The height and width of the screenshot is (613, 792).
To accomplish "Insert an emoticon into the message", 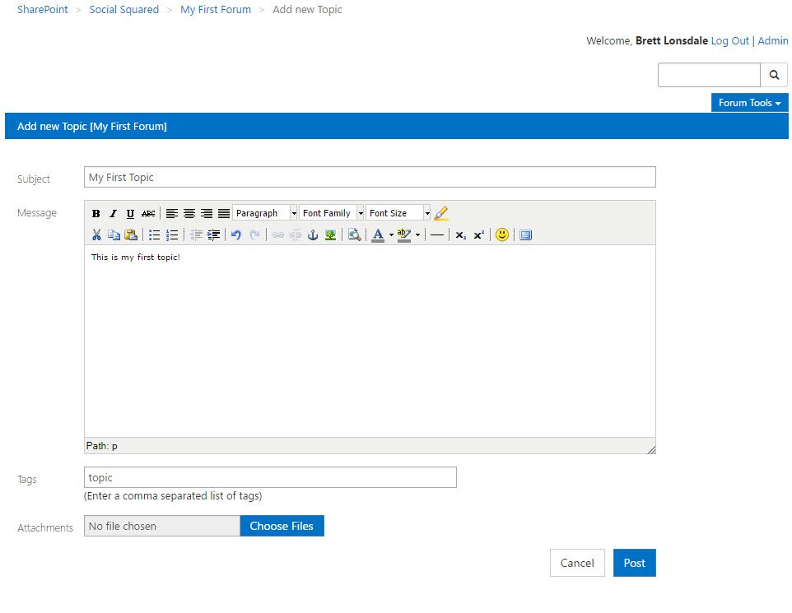I will pyautogui.click(x=501, y=235).
